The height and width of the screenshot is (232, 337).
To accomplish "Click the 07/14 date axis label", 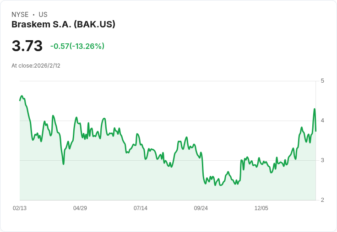I will coord(141,208).
